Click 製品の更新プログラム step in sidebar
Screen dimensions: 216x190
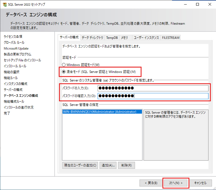[18, 54]
